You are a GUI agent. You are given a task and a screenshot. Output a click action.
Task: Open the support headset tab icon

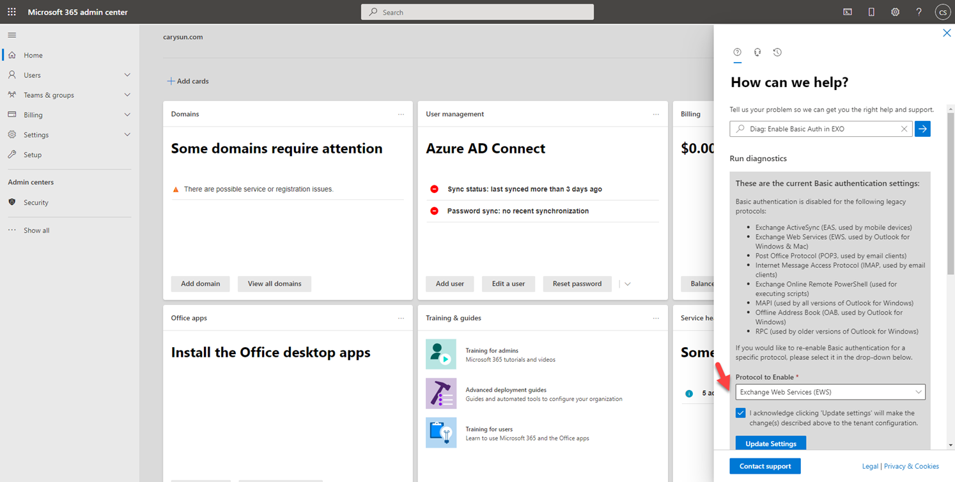(757, 52)
